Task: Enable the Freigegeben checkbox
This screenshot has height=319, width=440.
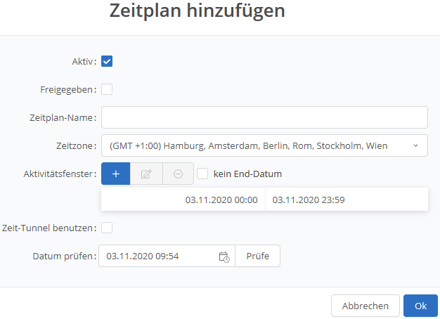Action: [x=107, y=89]
